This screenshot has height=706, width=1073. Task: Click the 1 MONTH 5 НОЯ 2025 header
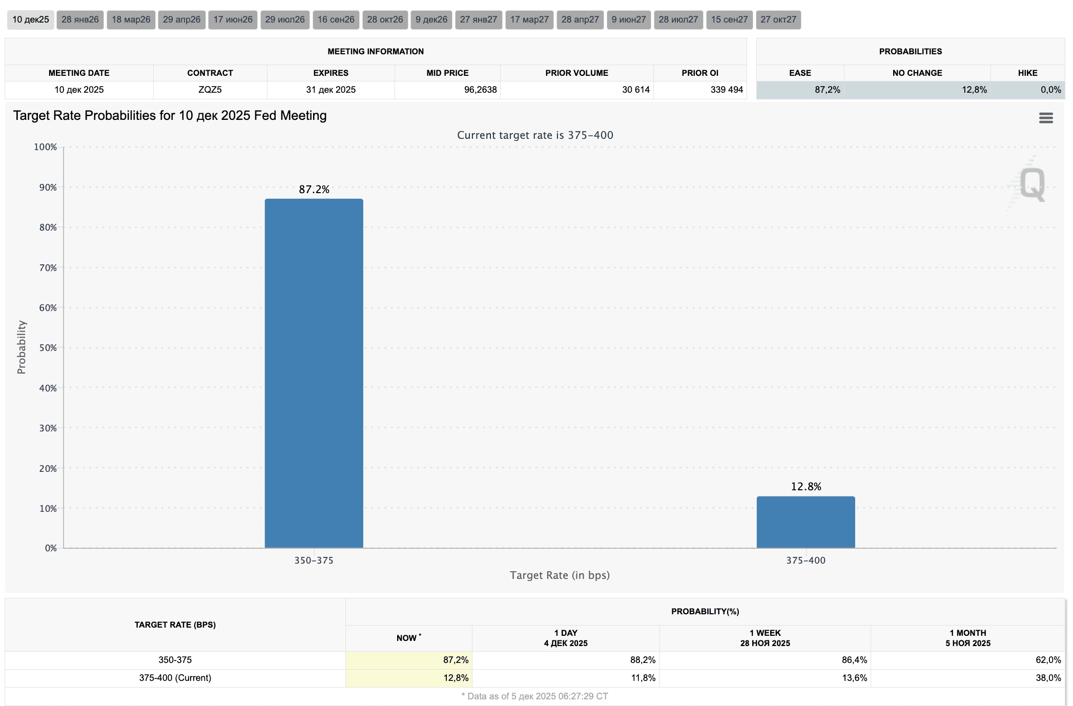[967, 638]
